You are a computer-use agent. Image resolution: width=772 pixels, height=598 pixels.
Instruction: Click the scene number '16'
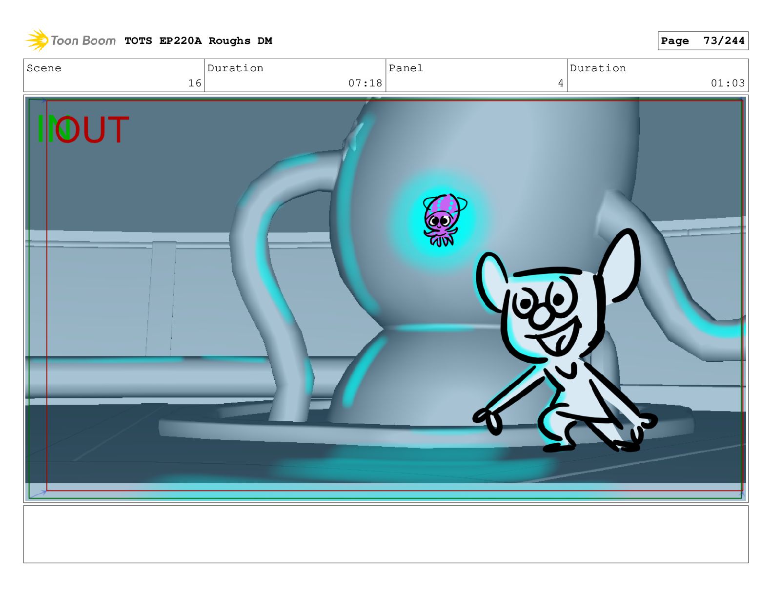195,83
